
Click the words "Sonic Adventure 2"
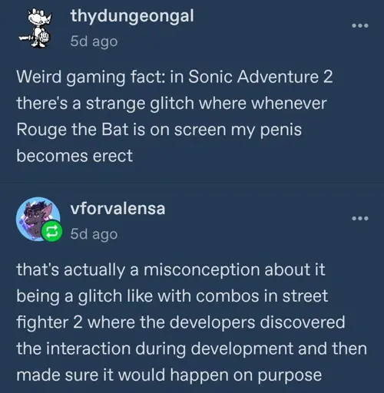click(x=260, y=77)
